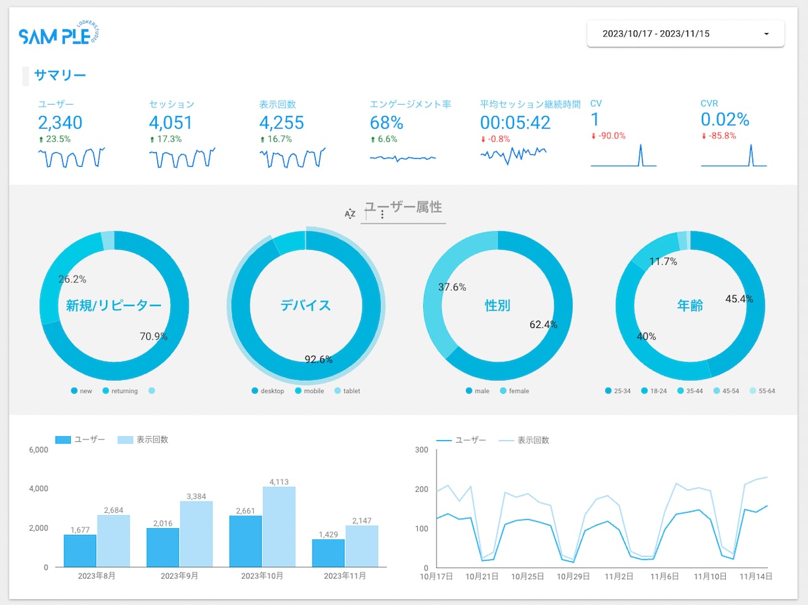Click the 62.4% label on the 性別 donut
This screenshot has height=605, width=808.
pyautogui.click(x=544, y=325)
